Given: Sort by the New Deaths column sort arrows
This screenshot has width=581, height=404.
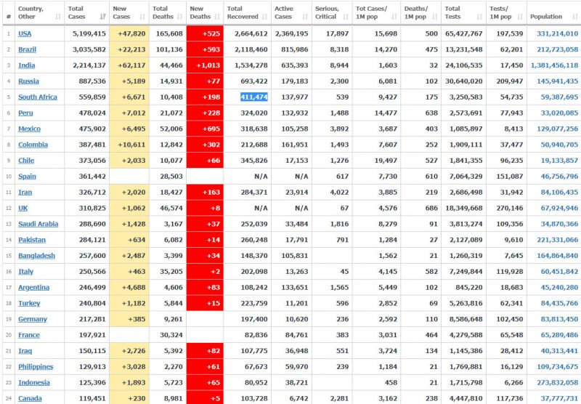Looking at the screenshot, I should click(217, 17).
